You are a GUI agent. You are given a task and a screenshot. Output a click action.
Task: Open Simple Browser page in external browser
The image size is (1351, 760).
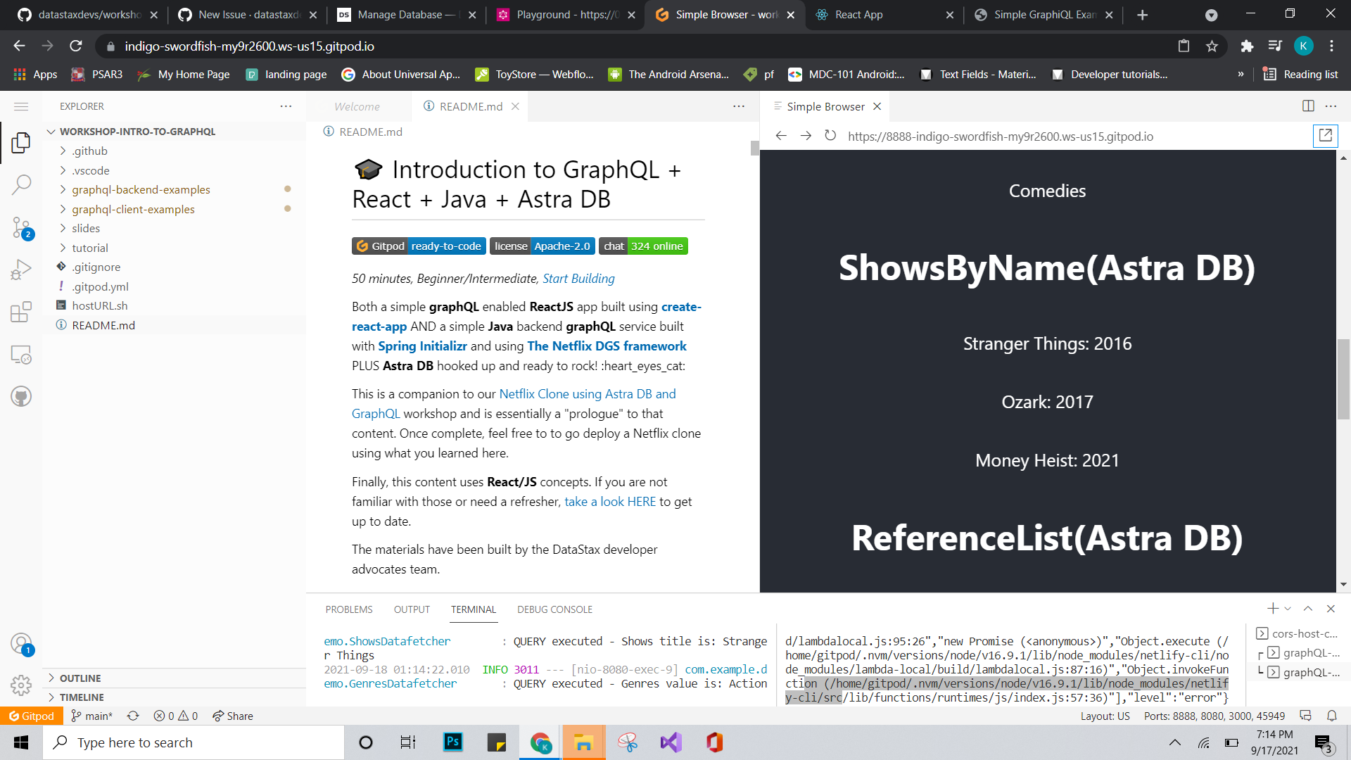(x=1326, y=136)
